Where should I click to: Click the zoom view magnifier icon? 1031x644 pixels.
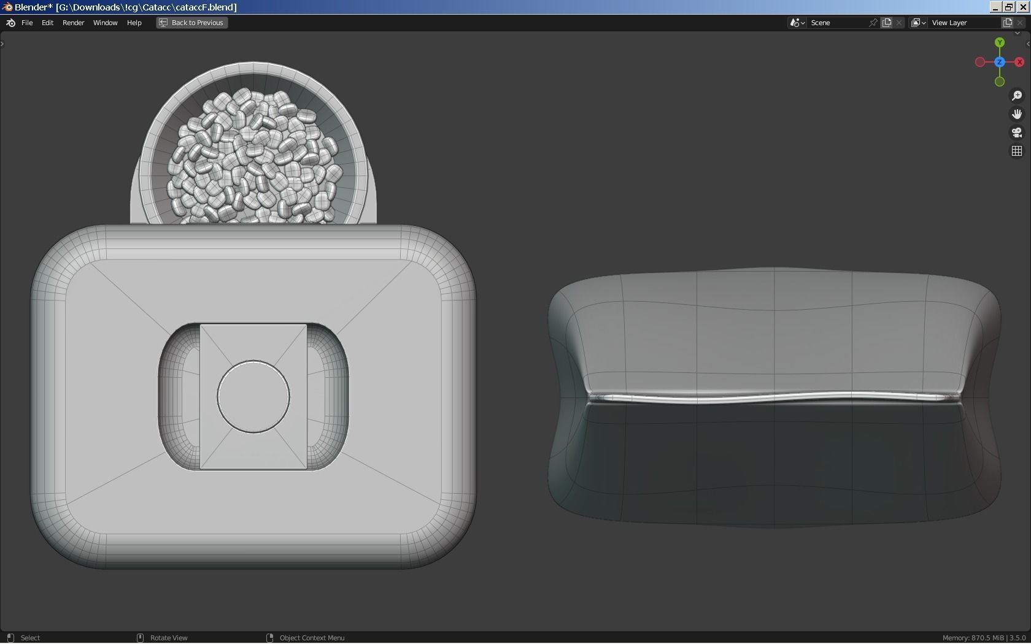[x=1017, y=96]
